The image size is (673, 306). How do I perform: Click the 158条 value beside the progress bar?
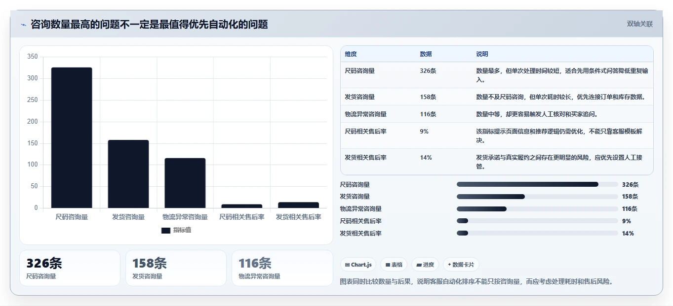pyautogui.click(x=631, y=197)
